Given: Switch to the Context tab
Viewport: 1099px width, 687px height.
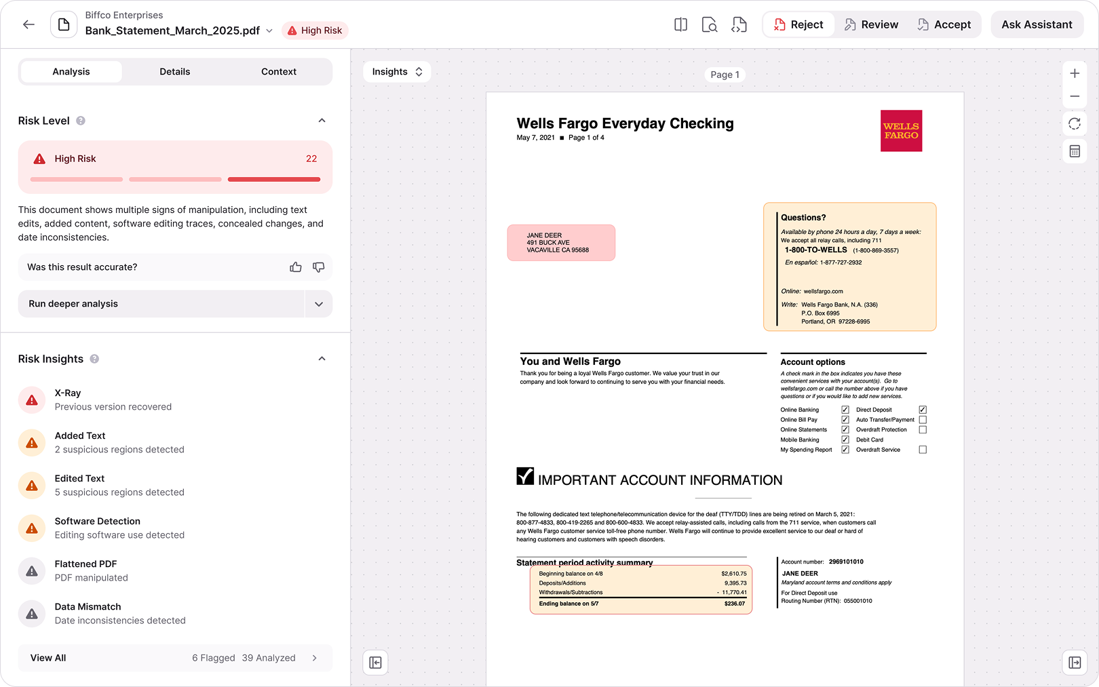Looking at the screenshot, I should click(x=279, y=72).
